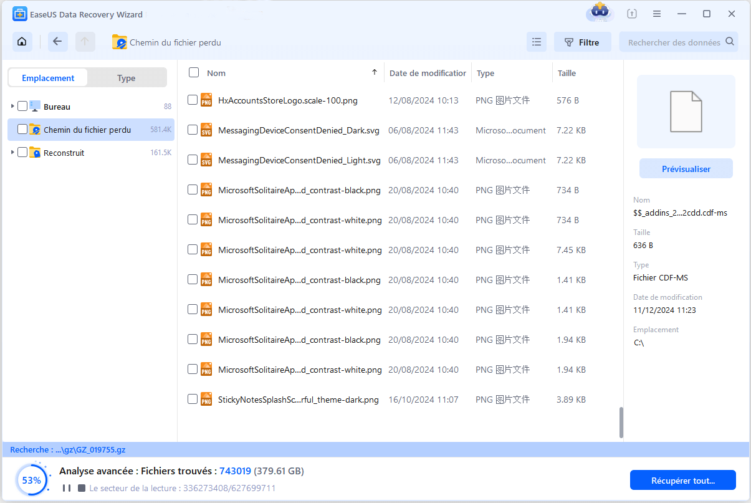Click the search magnifier icon
751x503 pixels.
click(x=730, y=42)
